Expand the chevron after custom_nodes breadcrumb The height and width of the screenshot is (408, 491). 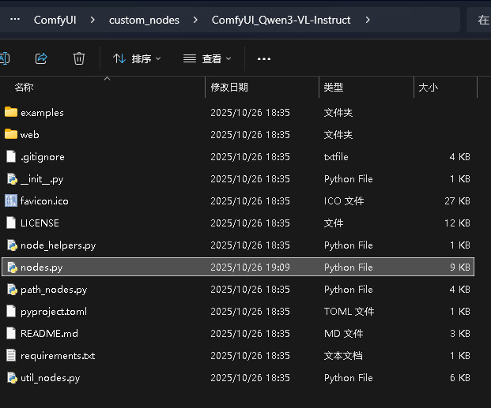(195, 20)
